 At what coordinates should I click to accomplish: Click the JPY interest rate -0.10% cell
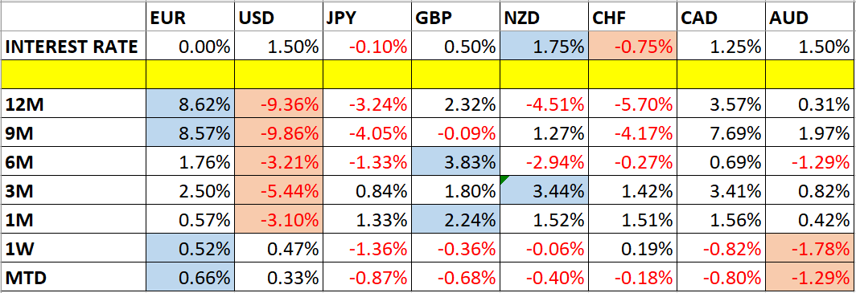coord(367,46)
